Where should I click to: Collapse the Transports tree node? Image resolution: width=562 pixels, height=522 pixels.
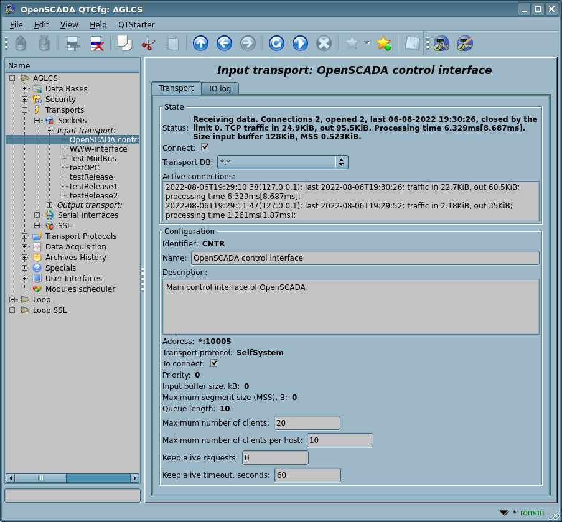(24, 110)
